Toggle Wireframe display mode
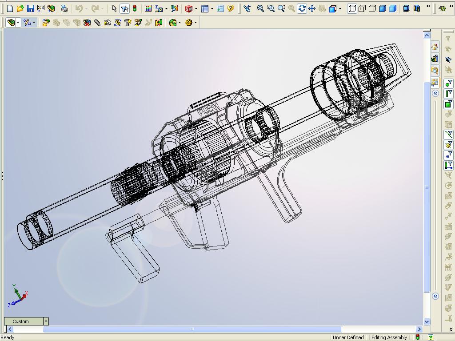The height and width of the screenshot is (341, 455). (x=352, y=8)
